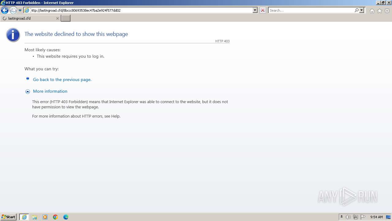Click the network tray icon
The image size is (392, 221).
point(356,217)
